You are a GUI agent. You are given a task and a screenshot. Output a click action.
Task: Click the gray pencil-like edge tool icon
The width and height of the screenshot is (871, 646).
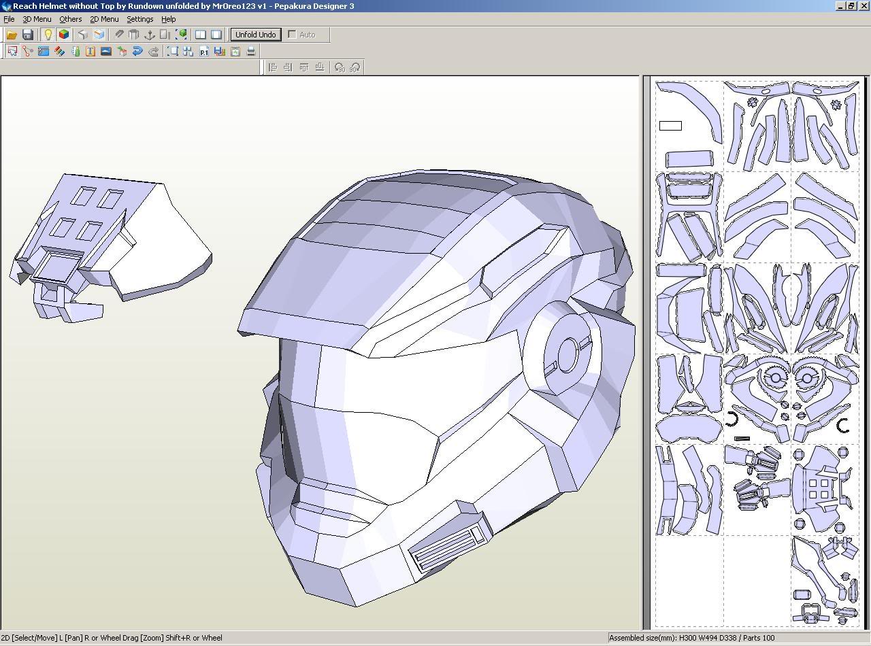tap(119, 35)
